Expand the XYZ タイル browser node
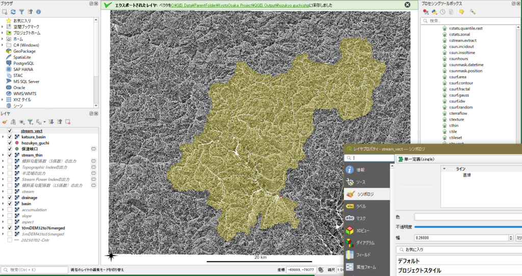522x276 pixels. [x=3, y=100]
